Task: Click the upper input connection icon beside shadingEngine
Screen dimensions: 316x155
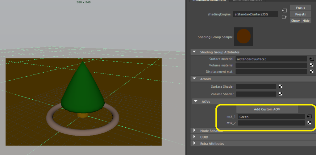Action: point(284,10)
